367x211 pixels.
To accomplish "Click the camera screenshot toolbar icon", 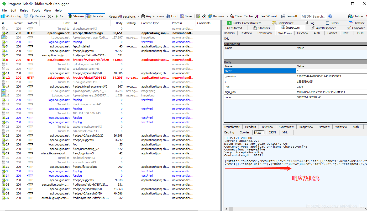I will (198, 16).
